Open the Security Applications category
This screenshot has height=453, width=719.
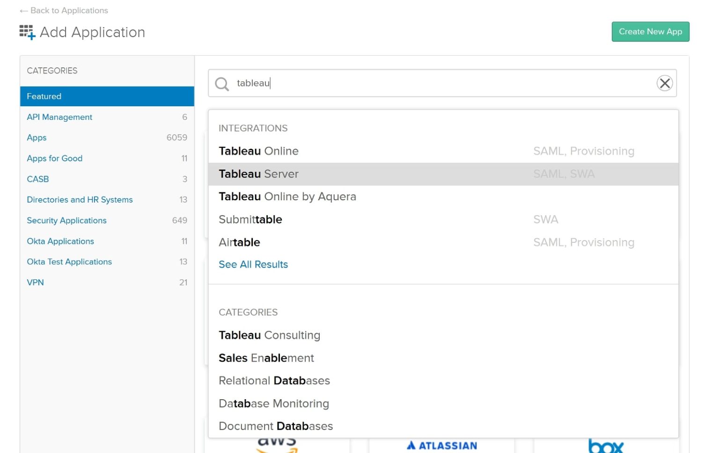(x=66, y=220)
